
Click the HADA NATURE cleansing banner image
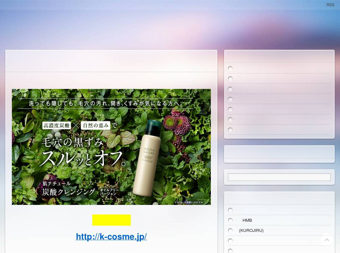pyautogui.click(x=111, y=147)
